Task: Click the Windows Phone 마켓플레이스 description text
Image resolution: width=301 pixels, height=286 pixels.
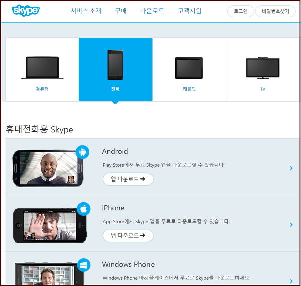Action: [x=177, y=278]
